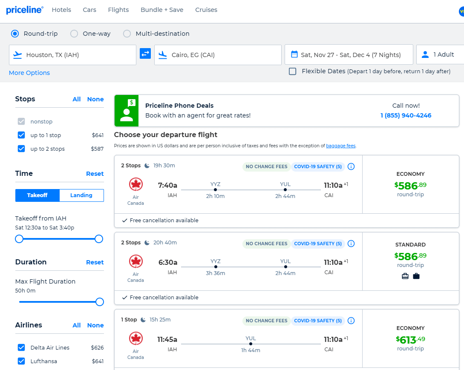Screen dimensions: 464x370
Task: Select None in the Airlines filter
Action: click(95, 325)
